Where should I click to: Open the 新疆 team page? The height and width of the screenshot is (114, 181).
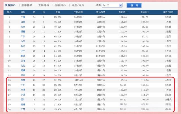(x=23, y=32)
